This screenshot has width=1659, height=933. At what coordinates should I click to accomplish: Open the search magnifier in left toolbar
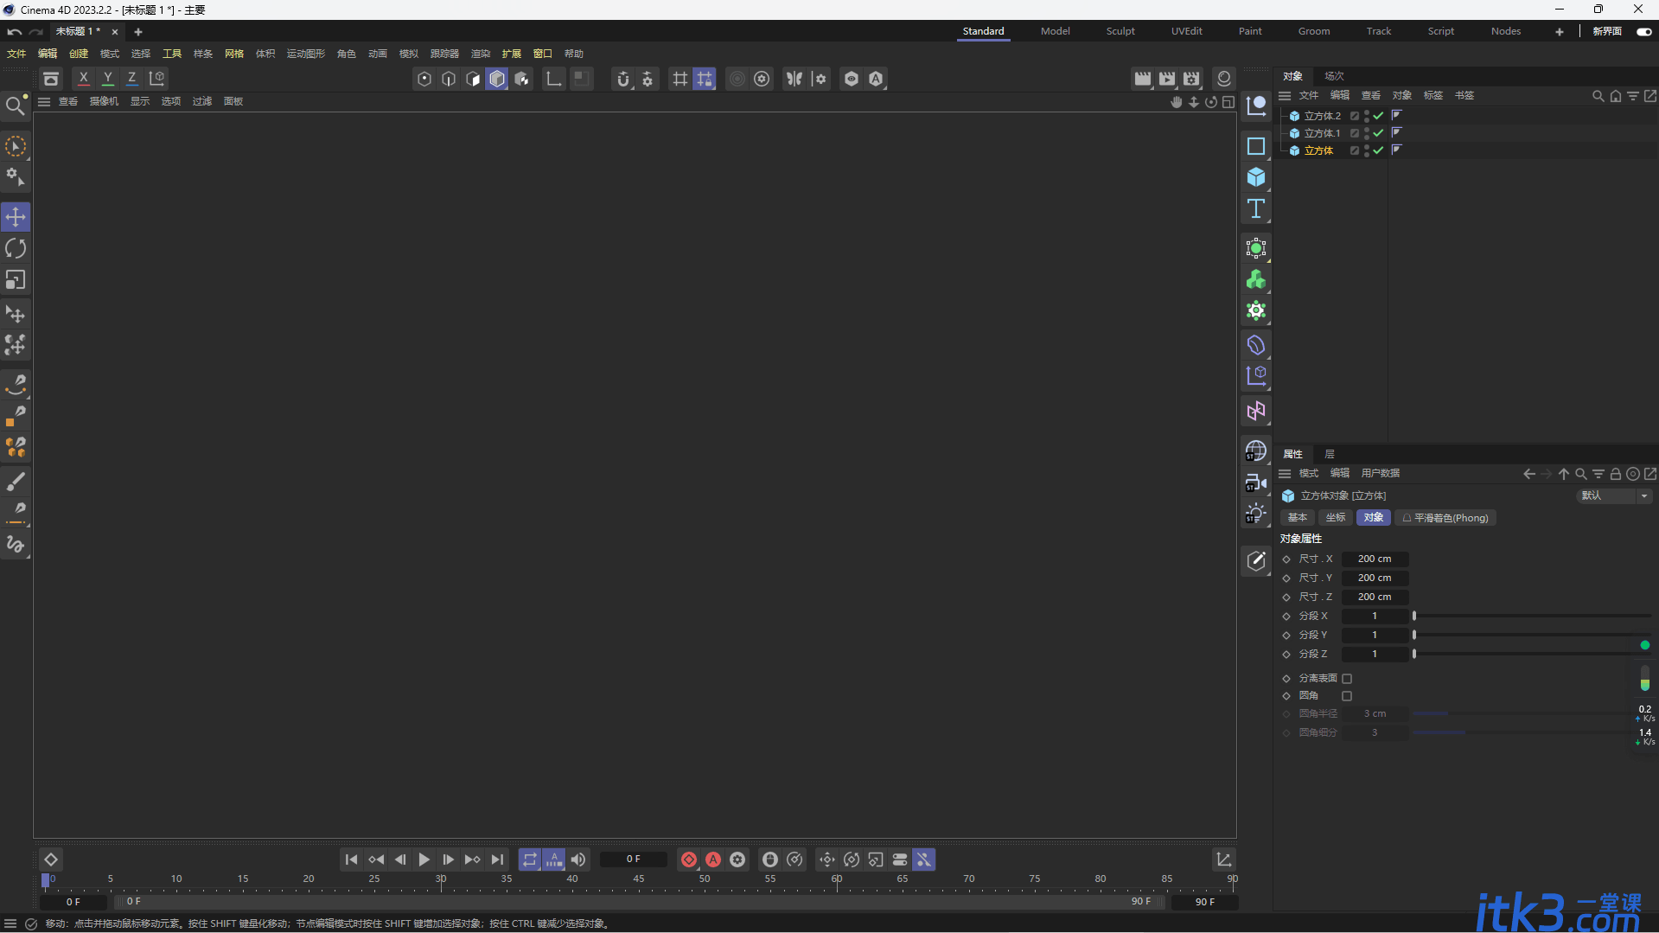pyautogui.click(x=15, y=105)
